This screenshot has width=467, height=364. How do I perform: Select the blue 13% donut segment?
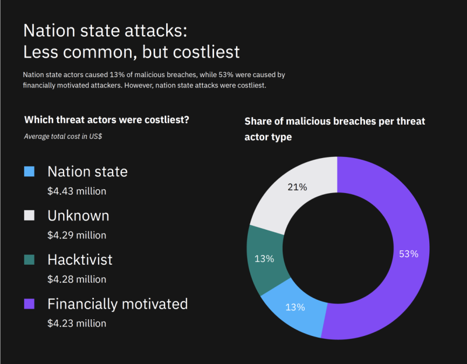coord(295,307)
